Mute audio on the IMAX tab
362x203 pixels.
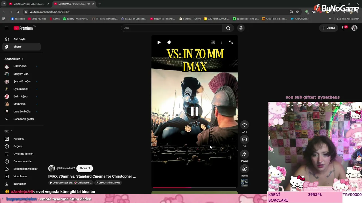[89, 4]
